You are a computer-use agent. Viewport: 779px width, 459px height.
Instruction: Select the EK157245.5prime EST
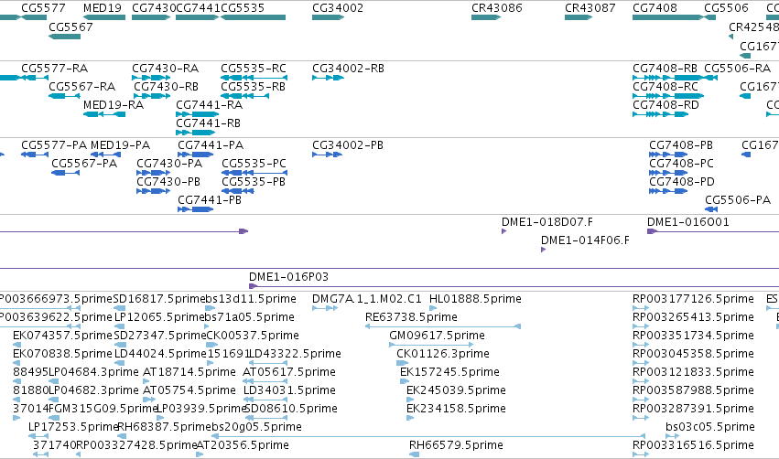[404, 381]
